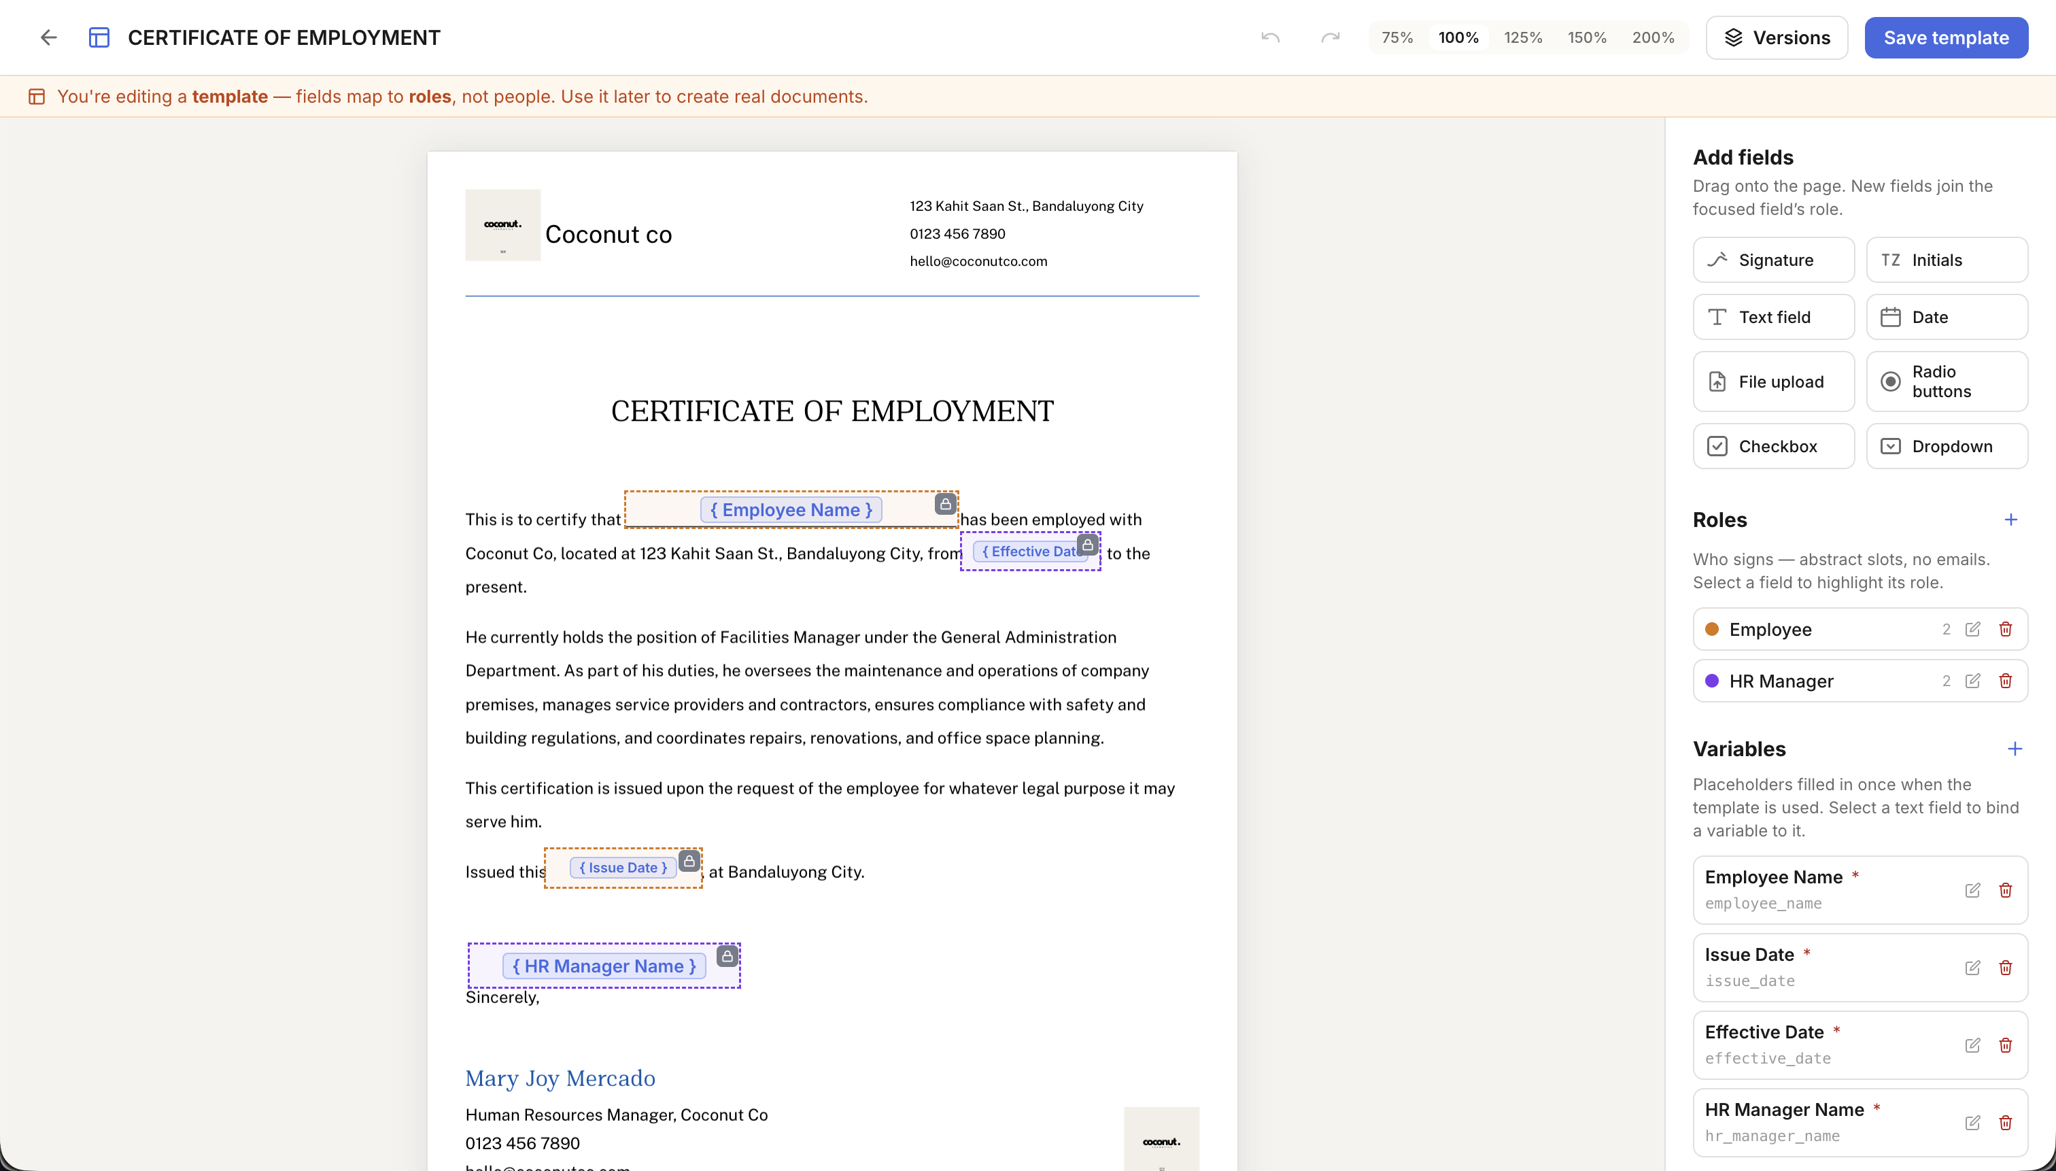Viewport: 2056px width, 1171px height.
Task: Add a new role with the plus icon
Action: coord(2011,520)
